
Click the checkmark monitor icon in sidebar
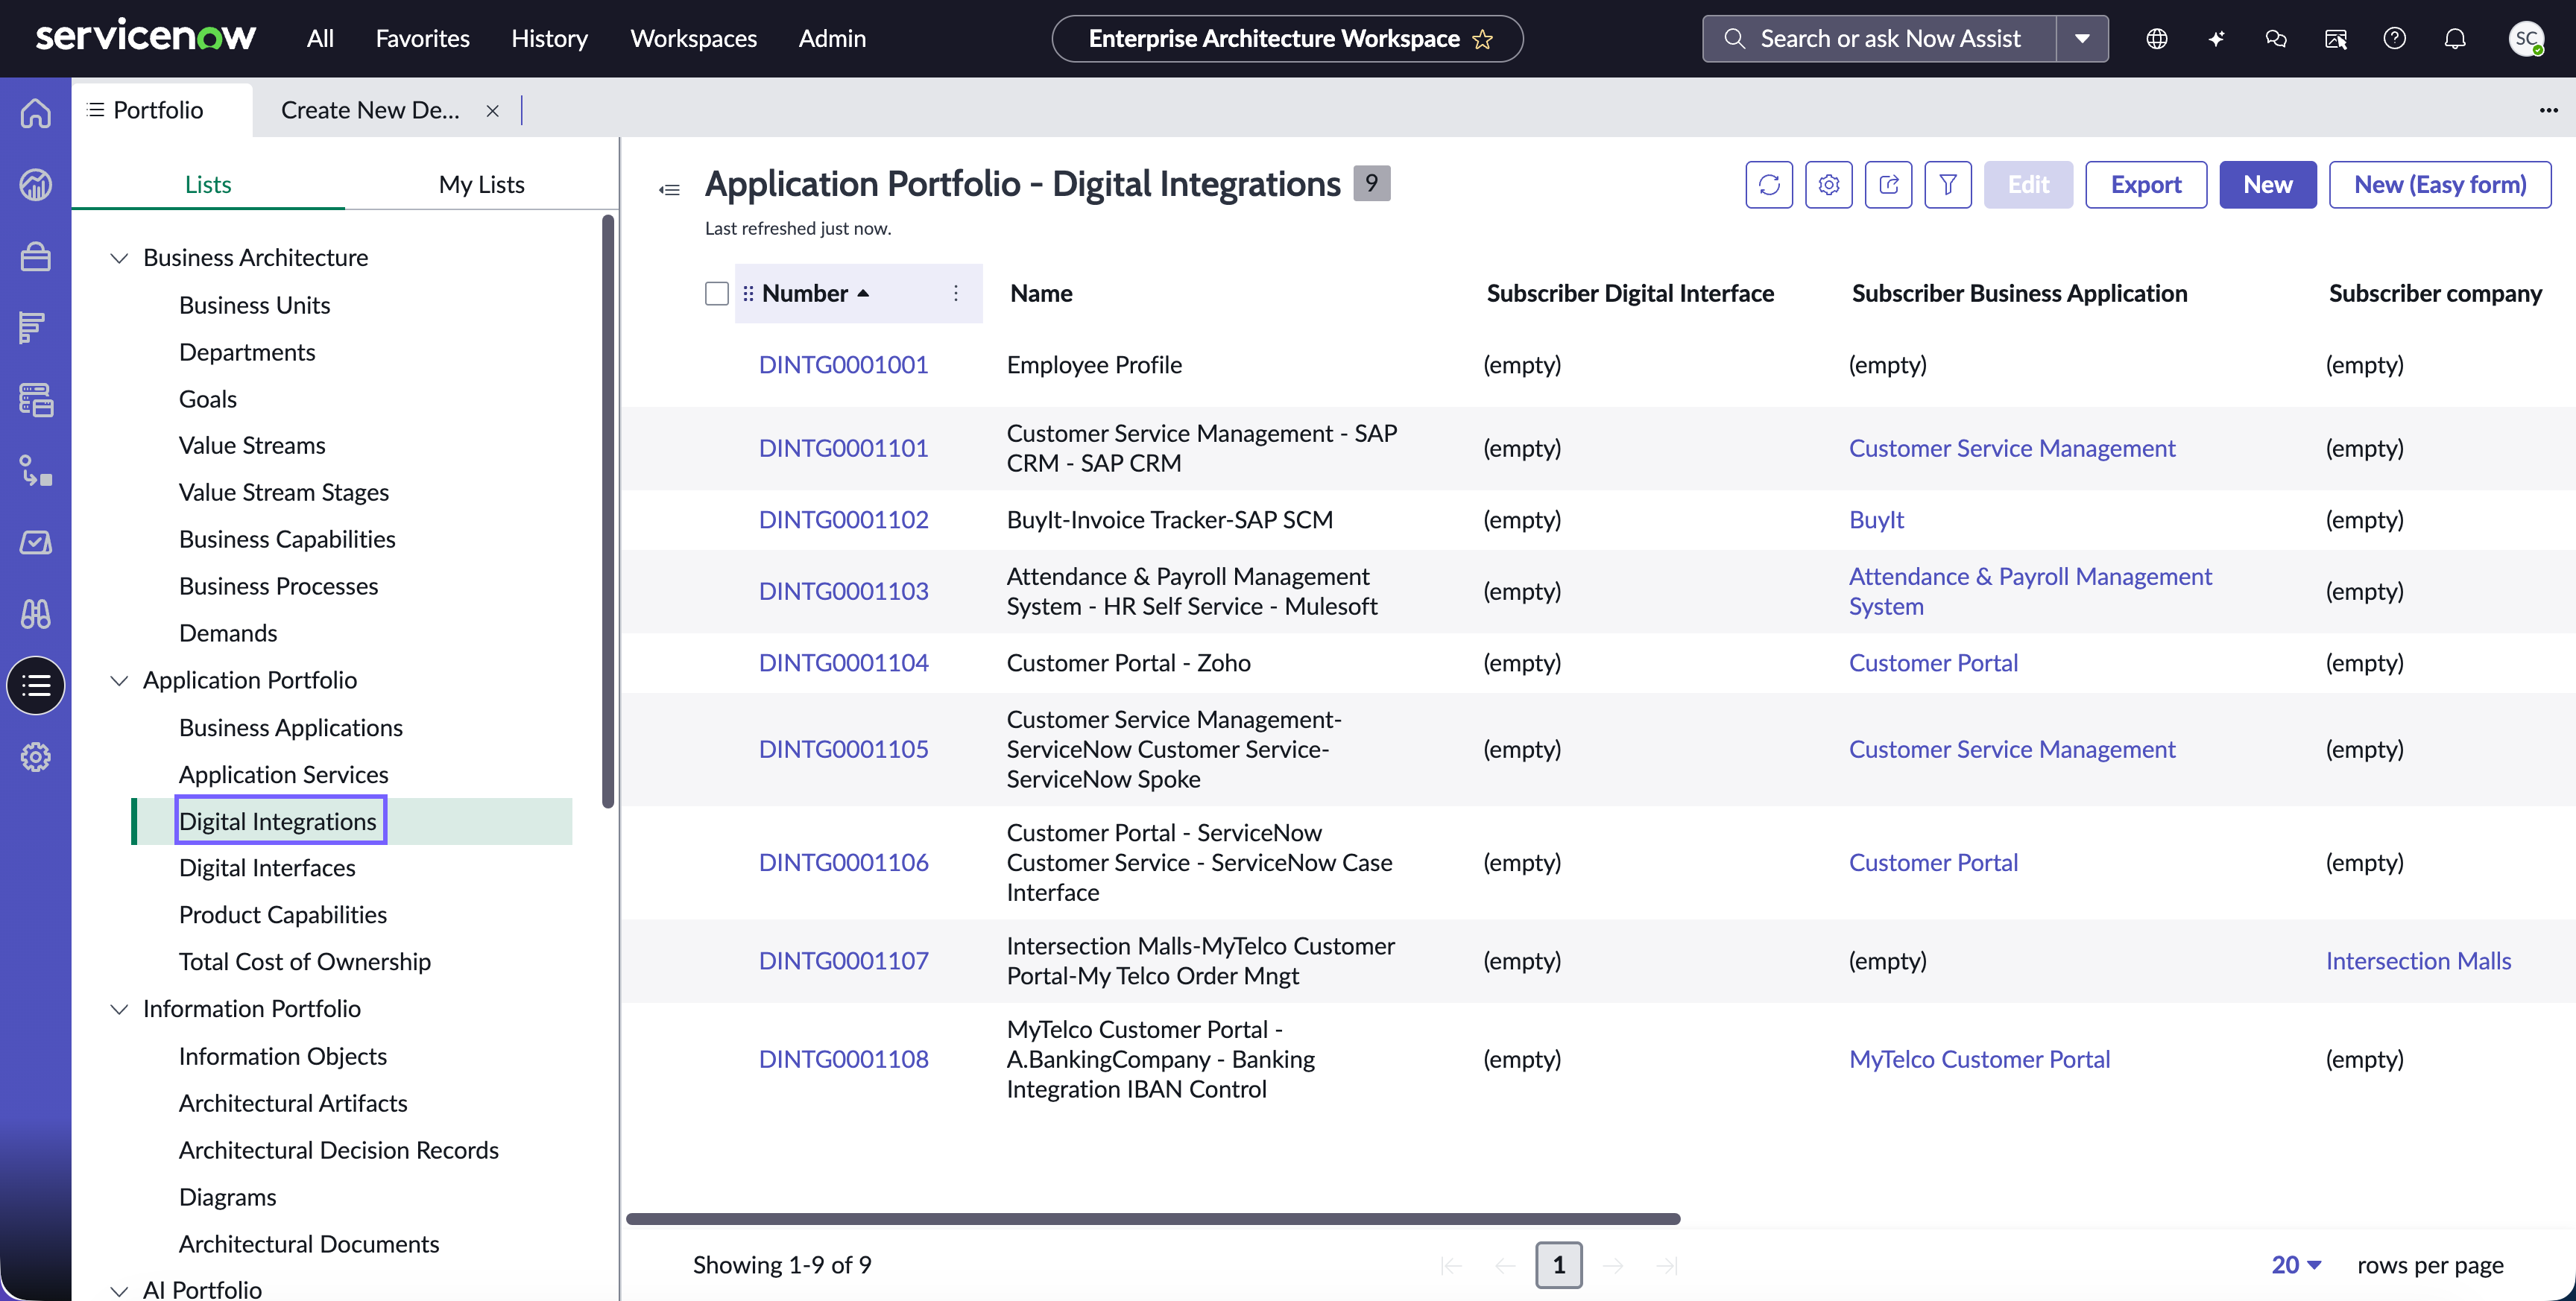pos(36,542)
